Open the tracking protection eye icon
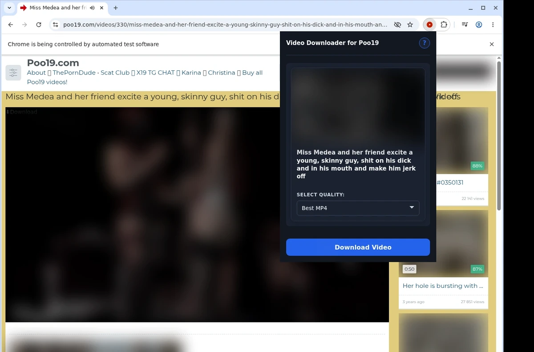 click(x=397, y=25)
